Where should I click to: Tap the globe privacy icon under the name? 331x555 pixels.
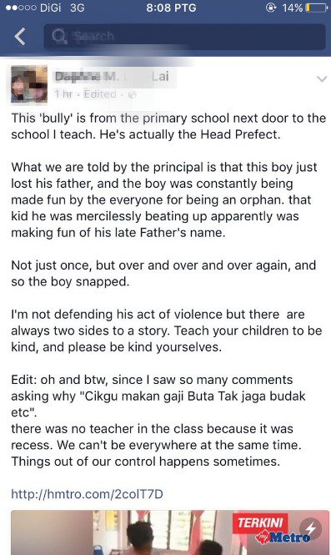coord(133,94)
